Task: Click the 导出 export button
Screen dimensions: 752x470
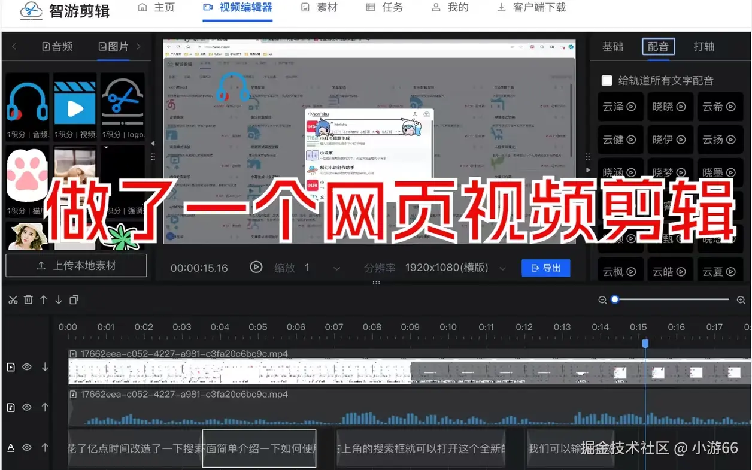Action: 545,268
